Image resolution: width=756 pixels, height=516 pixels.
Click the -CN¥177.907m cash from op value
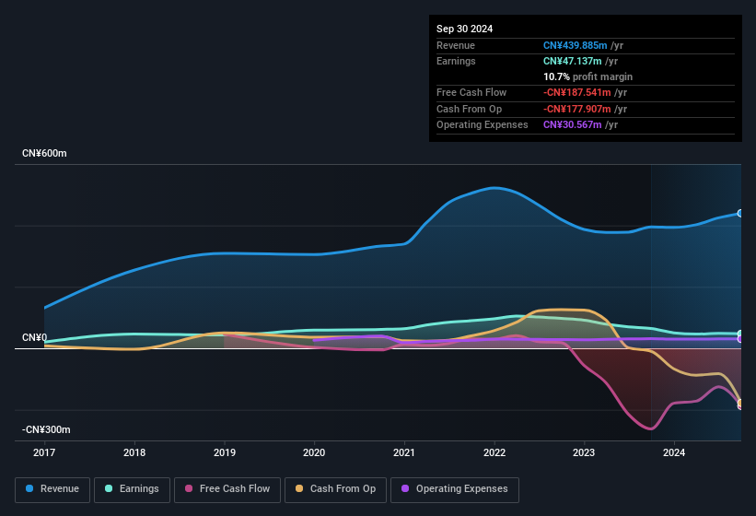pos(577,109)
